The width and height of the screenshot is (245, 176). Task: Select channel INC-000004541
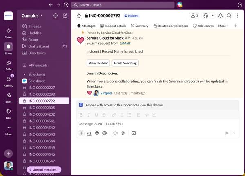click(44, 121)
